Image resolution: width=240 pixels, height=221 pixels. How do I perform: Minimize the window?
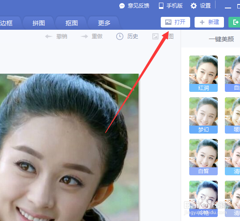(x=228, y=8)
